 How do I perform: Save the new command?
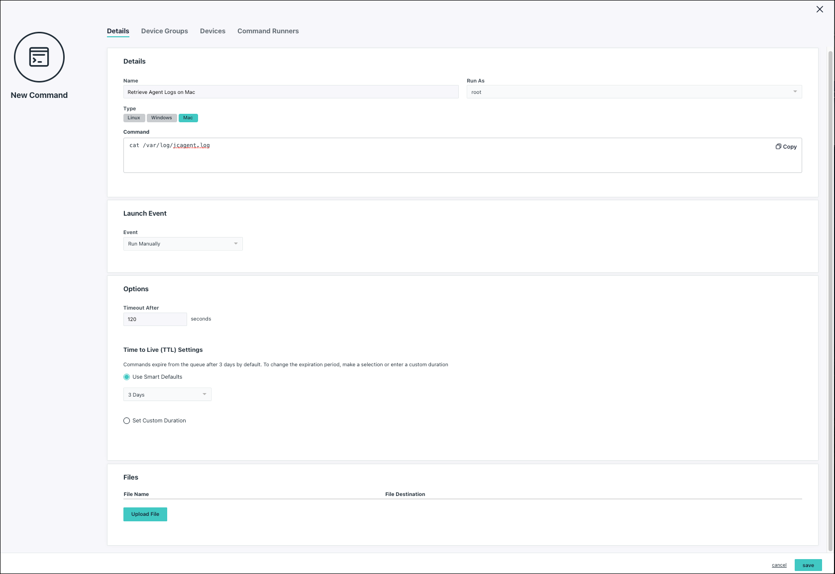tap(808, 565)
